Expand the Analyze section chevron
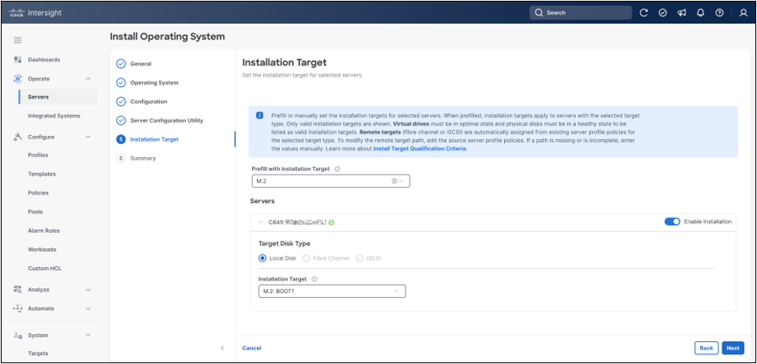Image resolution: width=757 pixels, height=364 pixels. tap(88, 290)
